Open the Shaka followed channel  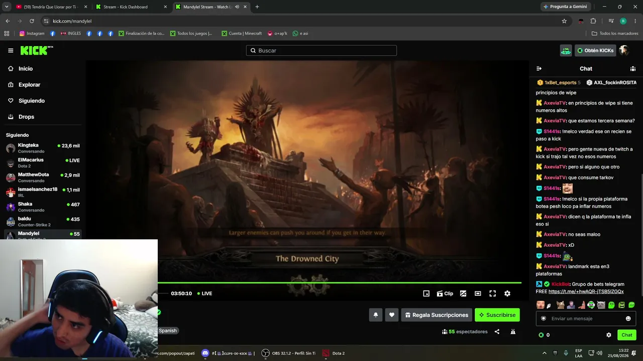(x=43, y=207)
